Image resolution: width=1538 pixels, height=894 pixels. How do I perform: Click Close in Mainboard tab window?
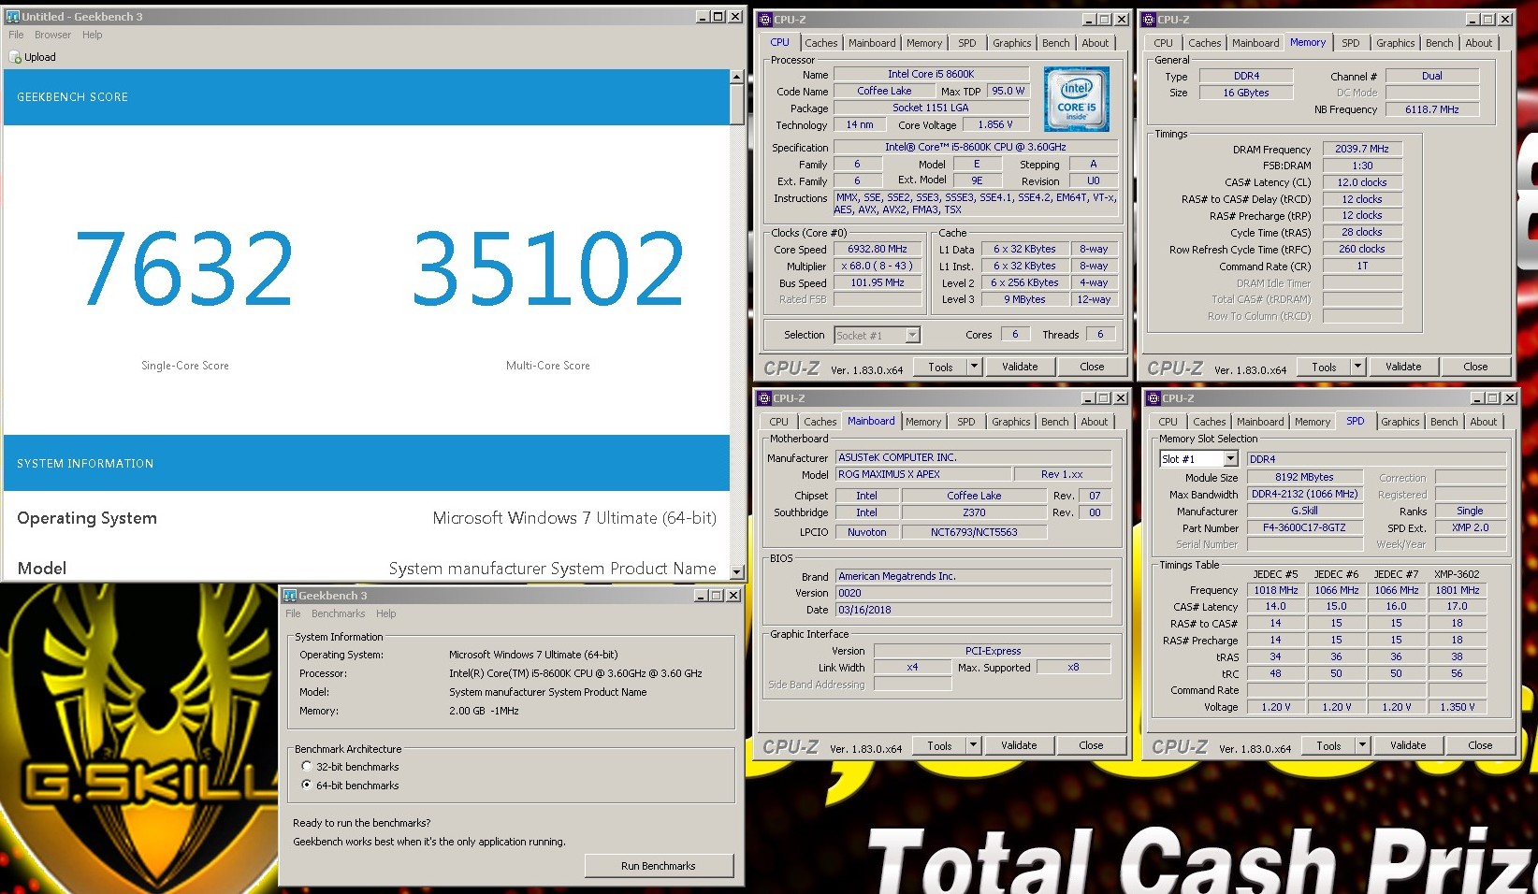(x=1091, y=745)
